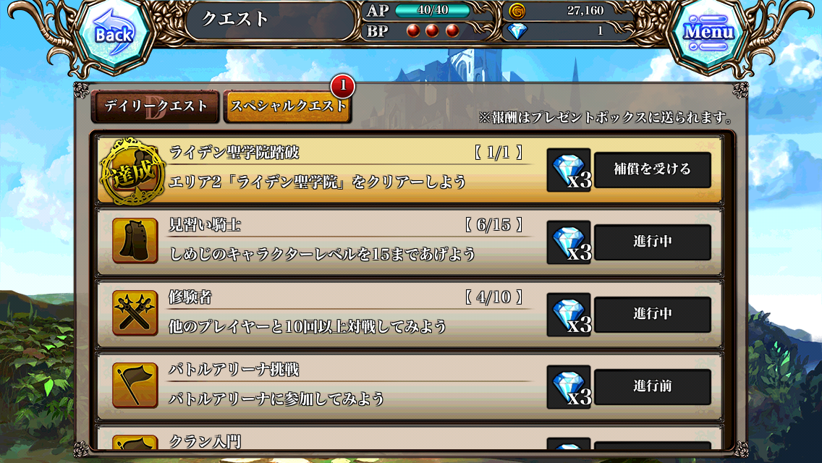Image resolution: width=822 pixels, height=463 pixels.
Task: Claim reward with 補償を受ける button
Action: (652, 170)
